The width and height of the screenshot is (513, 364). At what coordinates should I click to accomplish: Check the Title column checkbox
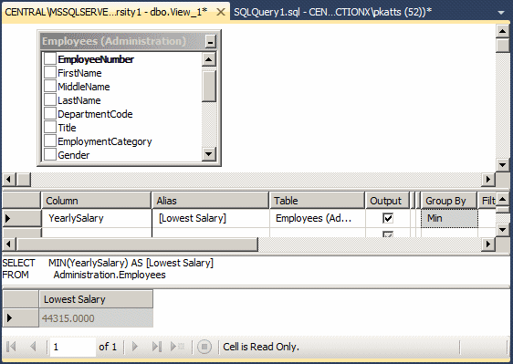tap(49, 128)
